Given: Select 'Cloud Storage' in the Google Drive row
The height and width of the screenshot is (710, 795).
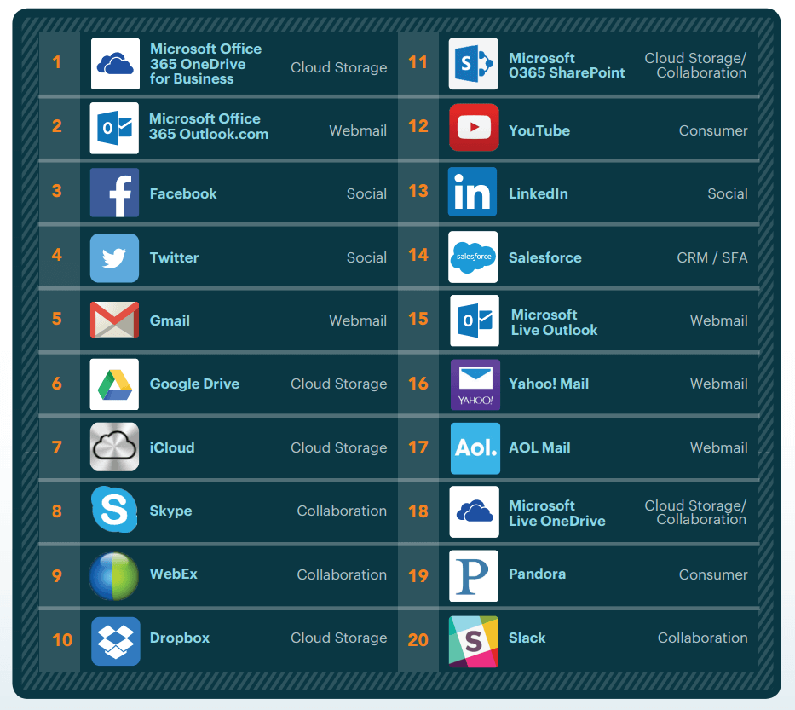Looking at the screenshot, I should click(338, 384).
